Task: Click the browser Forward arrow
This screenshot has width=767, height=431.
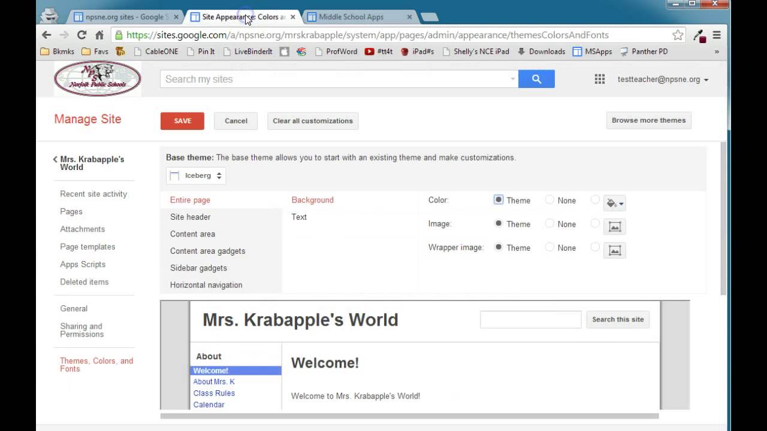Action: 64,35
